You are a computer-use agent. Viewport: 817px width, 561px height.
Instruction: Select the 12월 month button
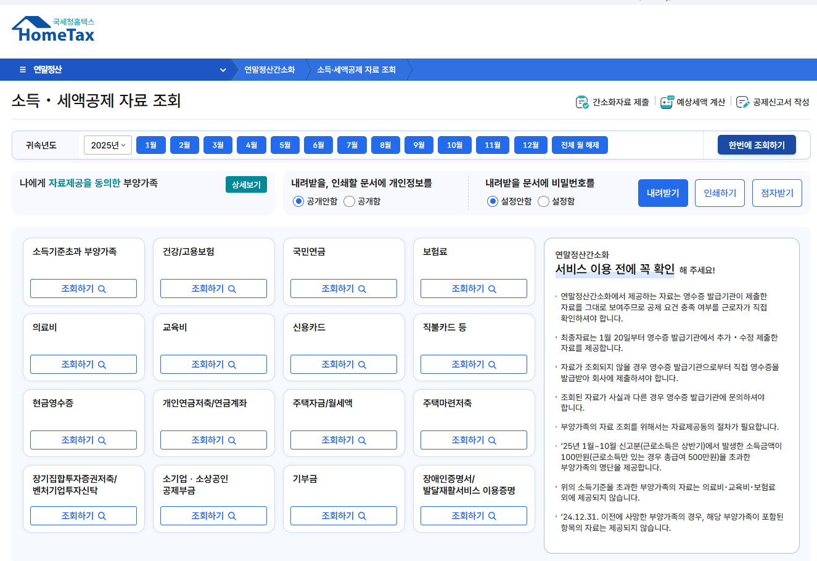click(530, 144)
